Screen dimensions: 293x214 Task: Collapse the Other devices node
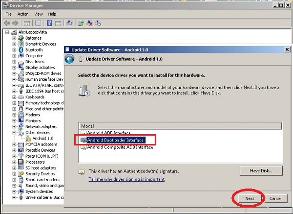pos(14,133)
